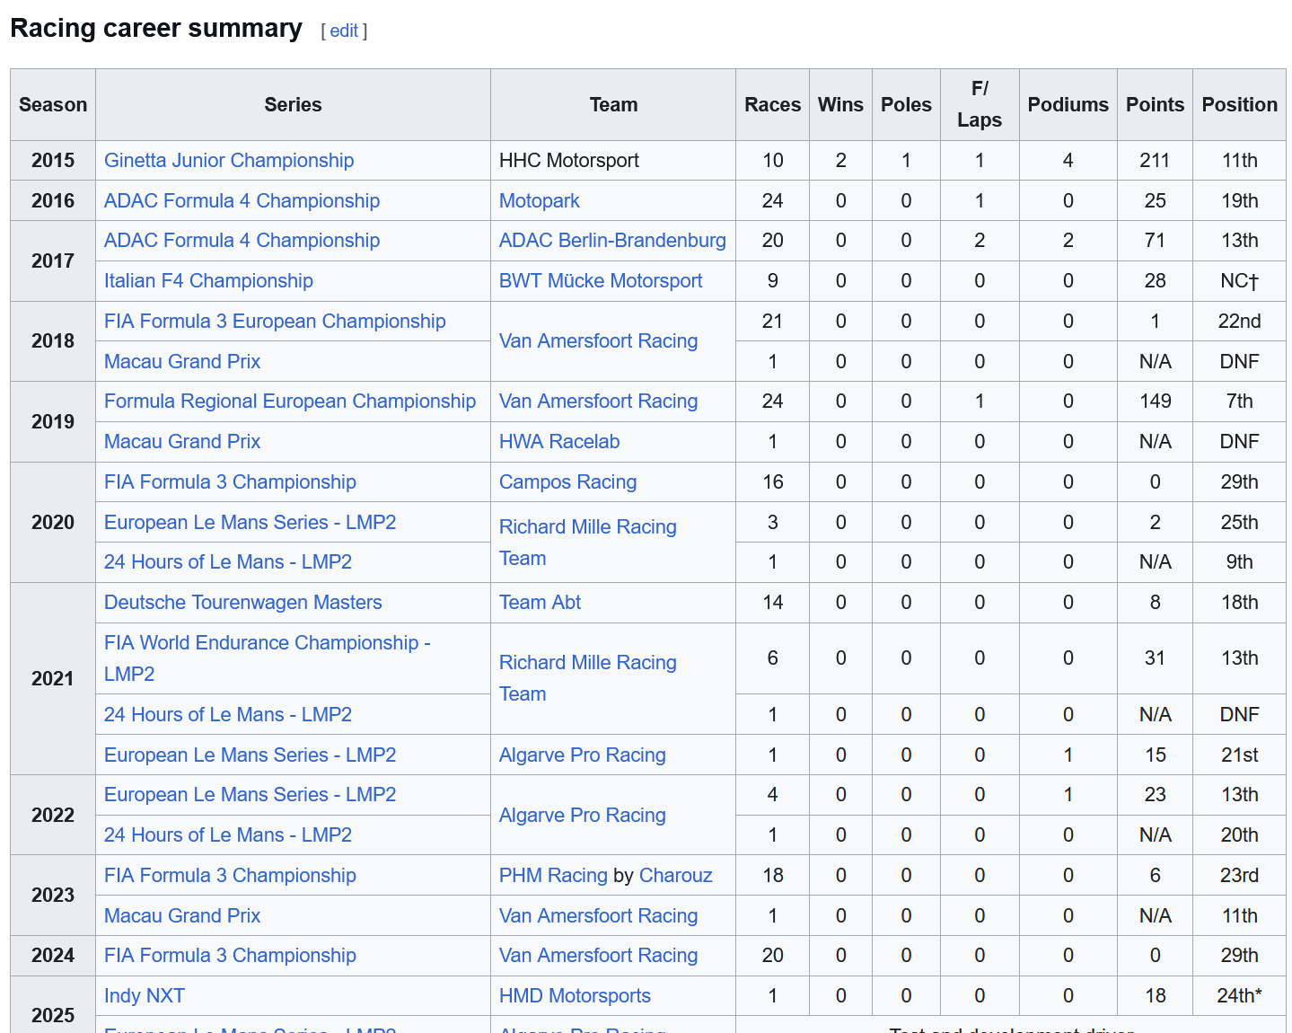Open Van Amersfoort Racing link in 2024 row
This screenshot has height=1033, width=1292.
click(598, 955)
